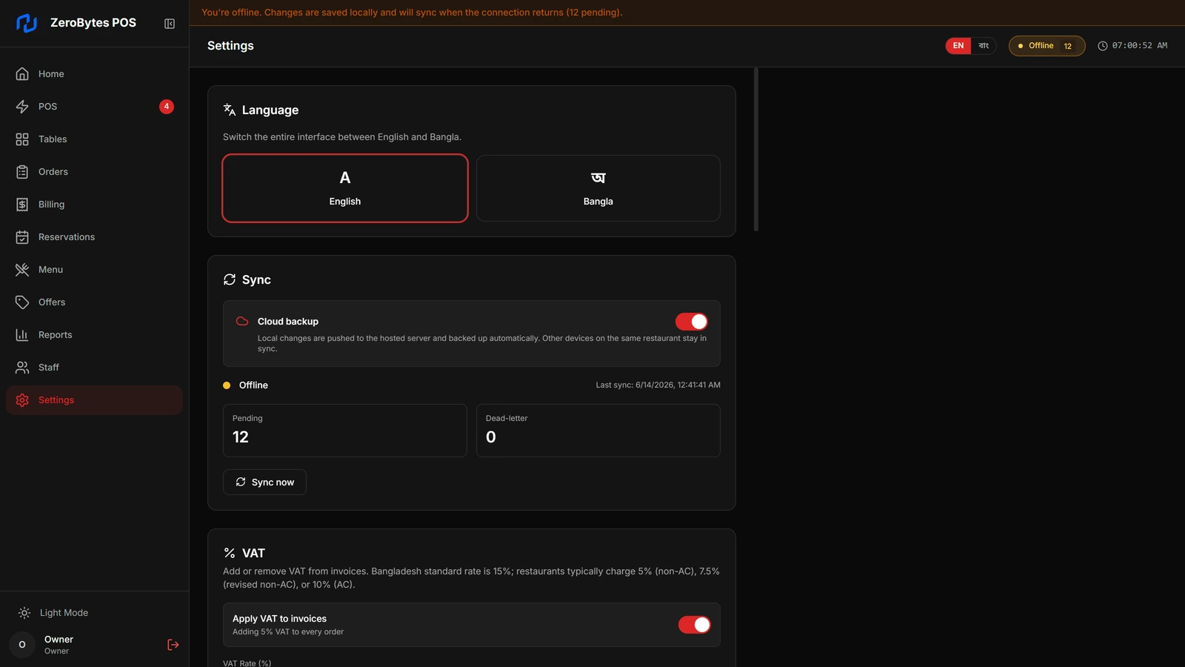Open Reservations from the sidebar

click(94, 237)
